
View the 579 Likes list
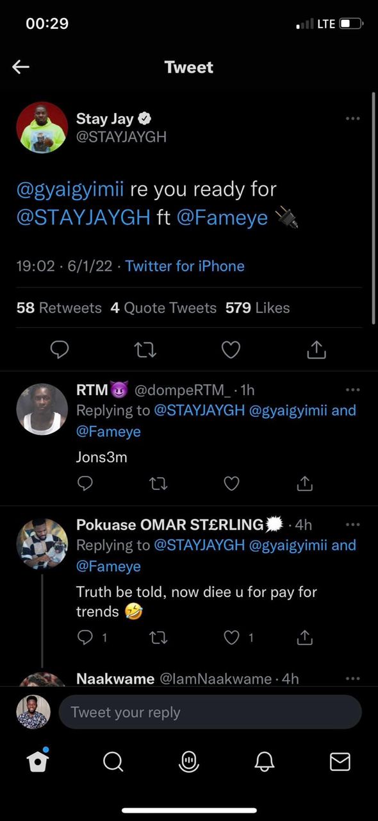[258, 308]
